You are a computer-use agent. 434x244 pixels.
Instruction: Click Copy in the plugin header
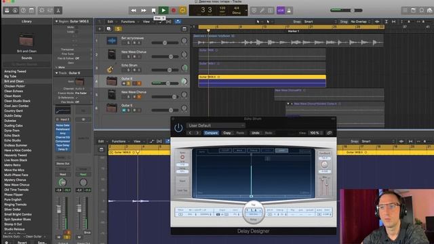pyautogui.click(x=227, y=133)
